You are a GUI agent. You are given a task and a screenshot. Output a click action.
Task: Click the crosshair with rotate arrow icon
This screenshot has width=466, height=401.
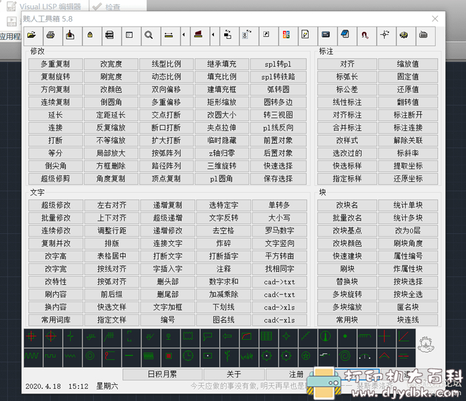386,36
